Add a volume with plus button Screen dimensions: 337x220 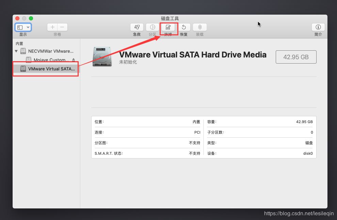52,27
